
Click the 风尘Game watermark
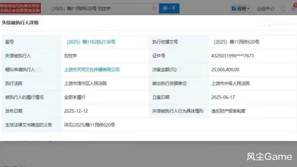(269, 157)
